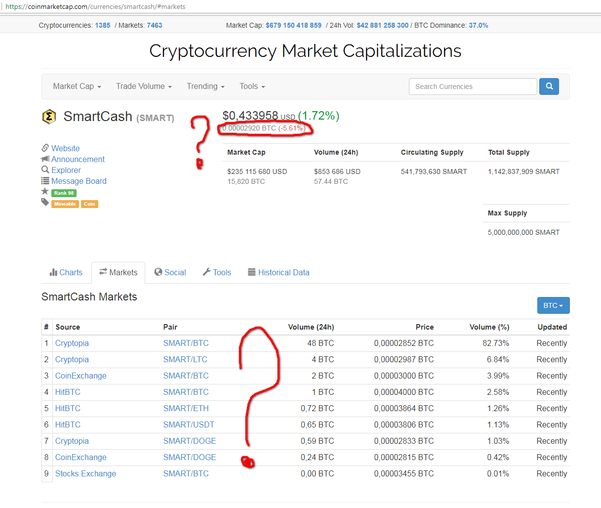This screenshot has width=601, height=508.
Task: Expand the Trade Volume dropdown
Action: [144, 86]
